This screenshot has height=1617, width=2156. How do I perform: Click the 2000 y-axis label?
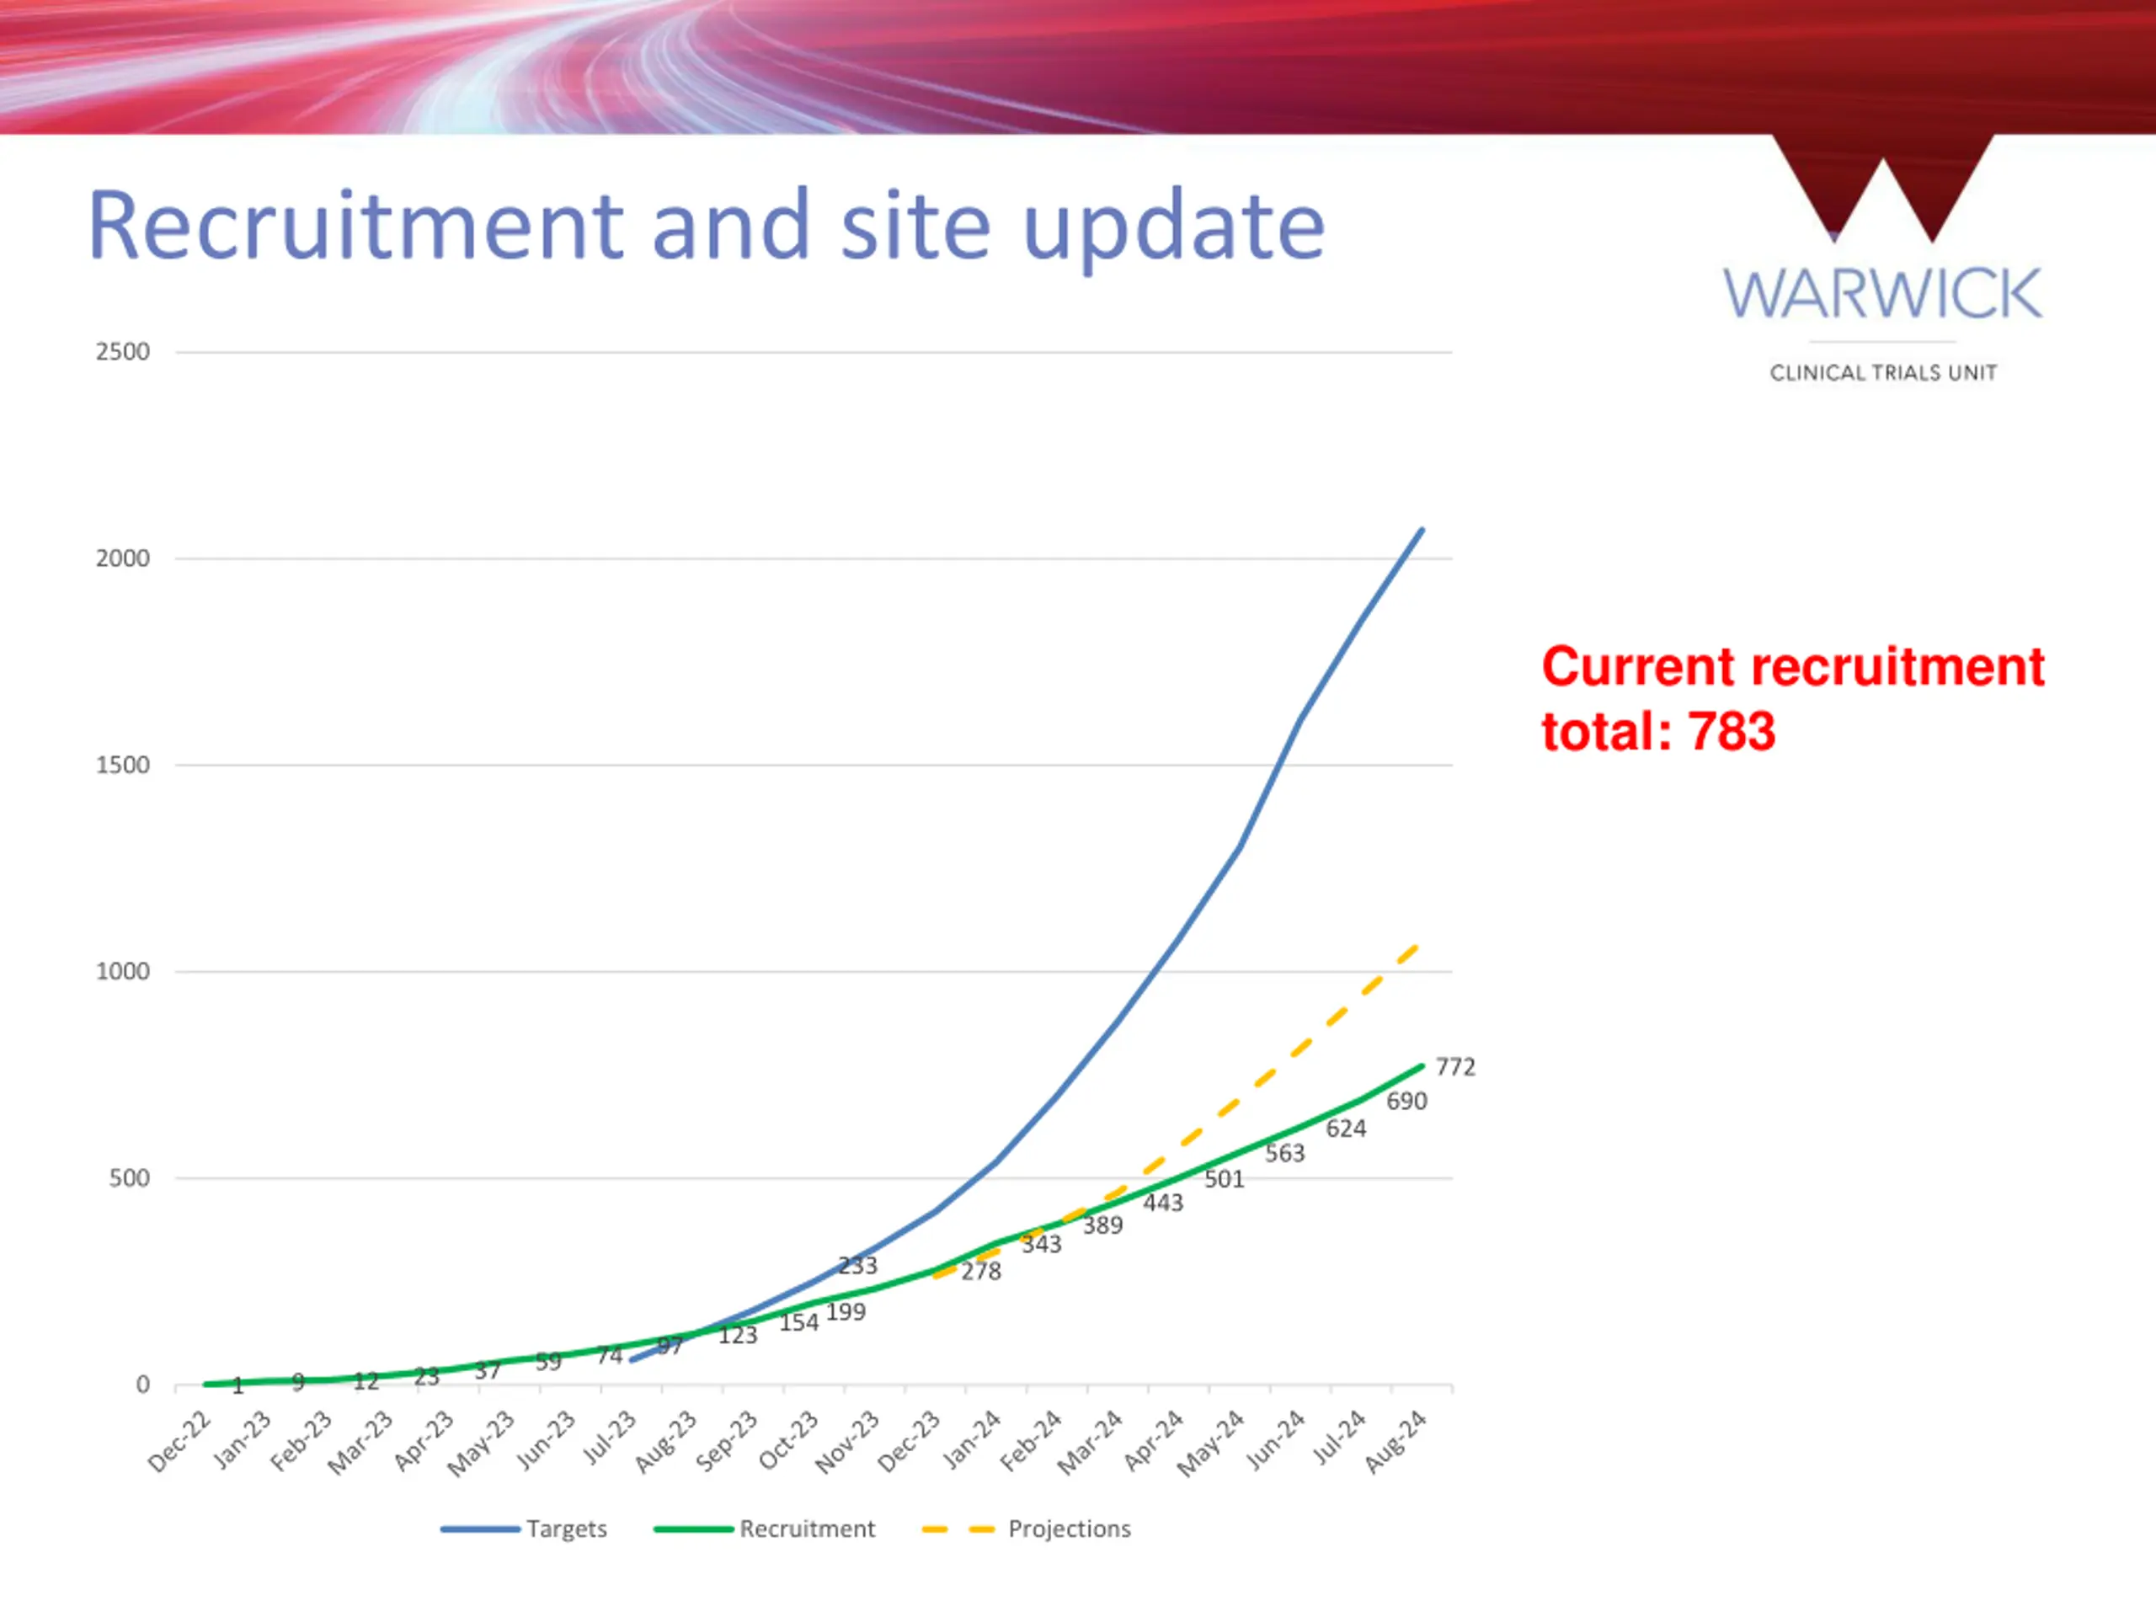coord(123,558)
